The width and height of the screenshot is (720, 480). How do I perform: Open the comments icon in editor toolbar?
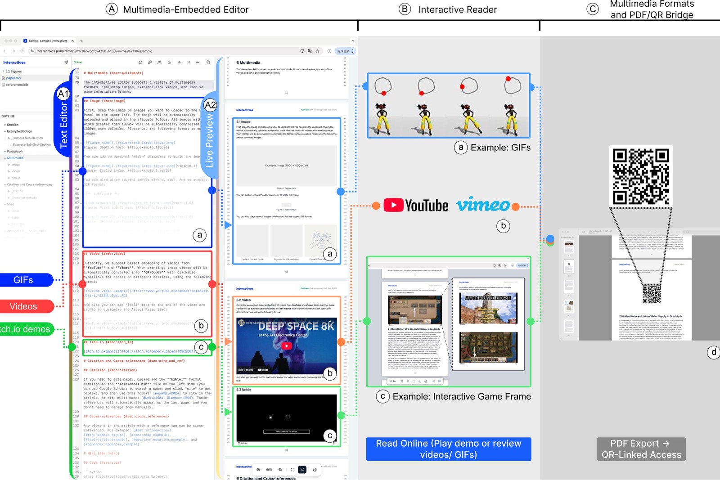[140, 62]
